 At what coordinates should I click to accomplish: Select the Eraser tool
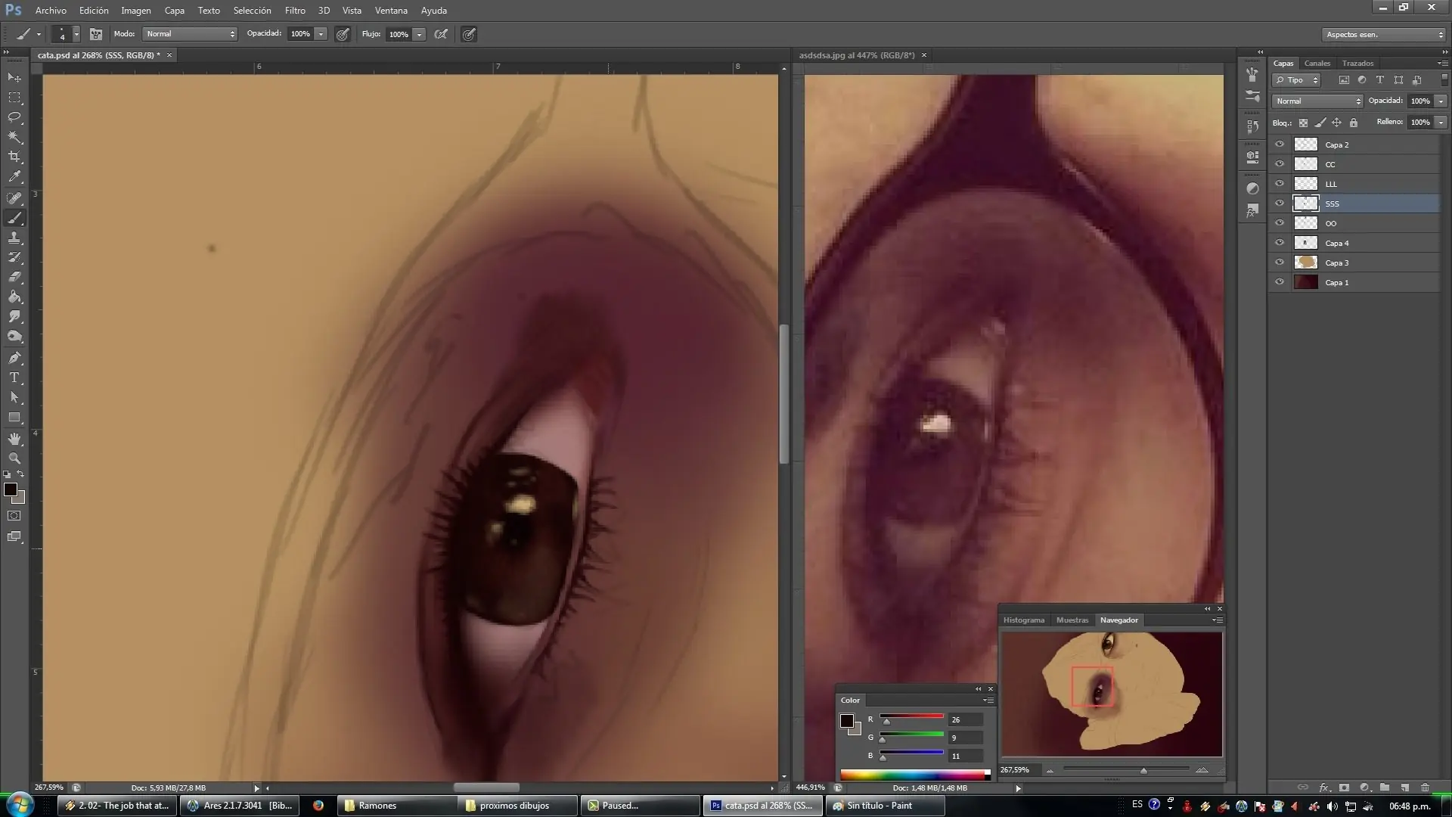14,277
